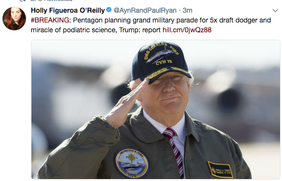Screen dimensions: 282x181
Task: Click the blue verified badge
Action: [109, 10]
